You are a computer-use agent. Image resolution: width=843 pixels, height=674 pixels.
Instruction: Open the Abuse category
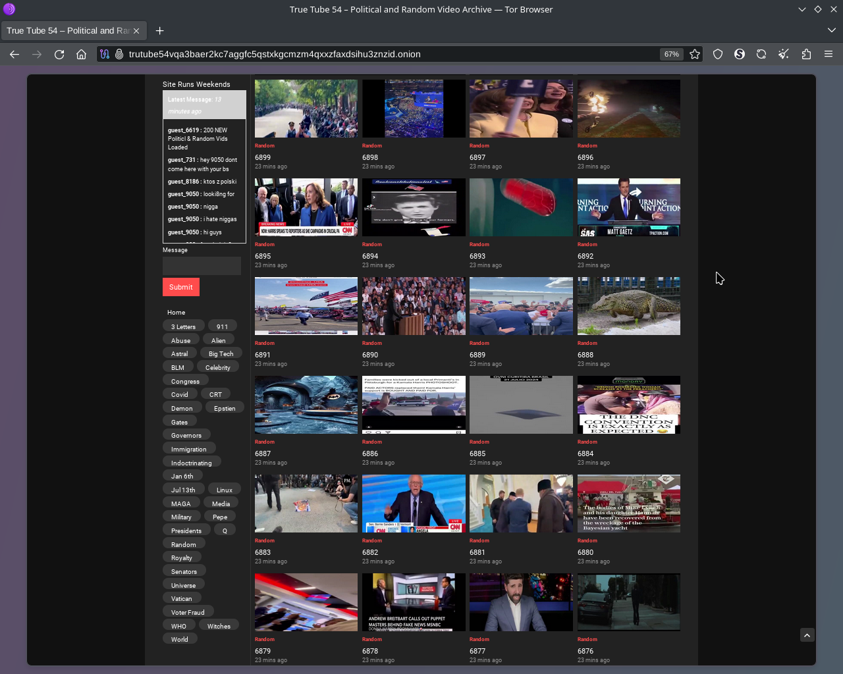(x=180, y=340)
